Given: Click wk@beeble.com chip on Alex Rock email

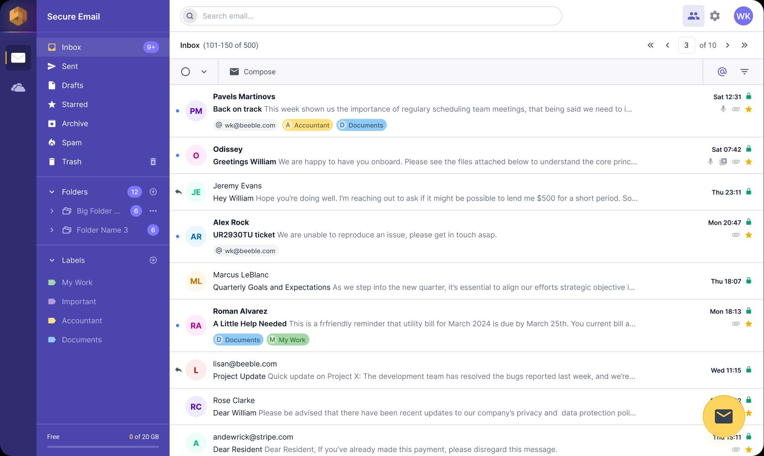Looking at the screenshot, I should tap(246, 251).
